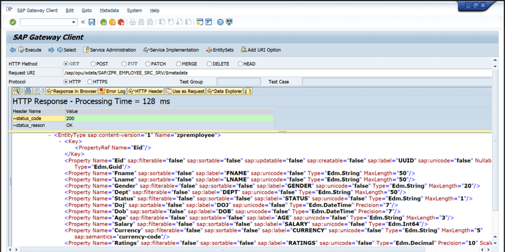Screen dimensions: 505x252
Task: Click the small icon right of Data Explorer
Action: tap(248, 91)
